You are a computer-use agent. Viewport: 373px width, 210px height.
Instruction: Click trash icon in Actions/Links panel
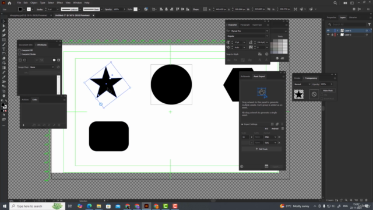[x=59, y=125]
